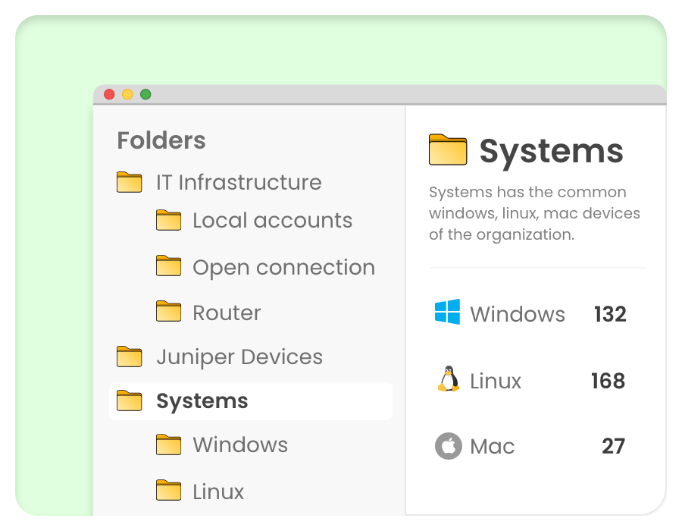Click the Windows logo icon in Systems panel
This screenshot has width=682, height=531.
pyautogui.click(x=447, y=313)
